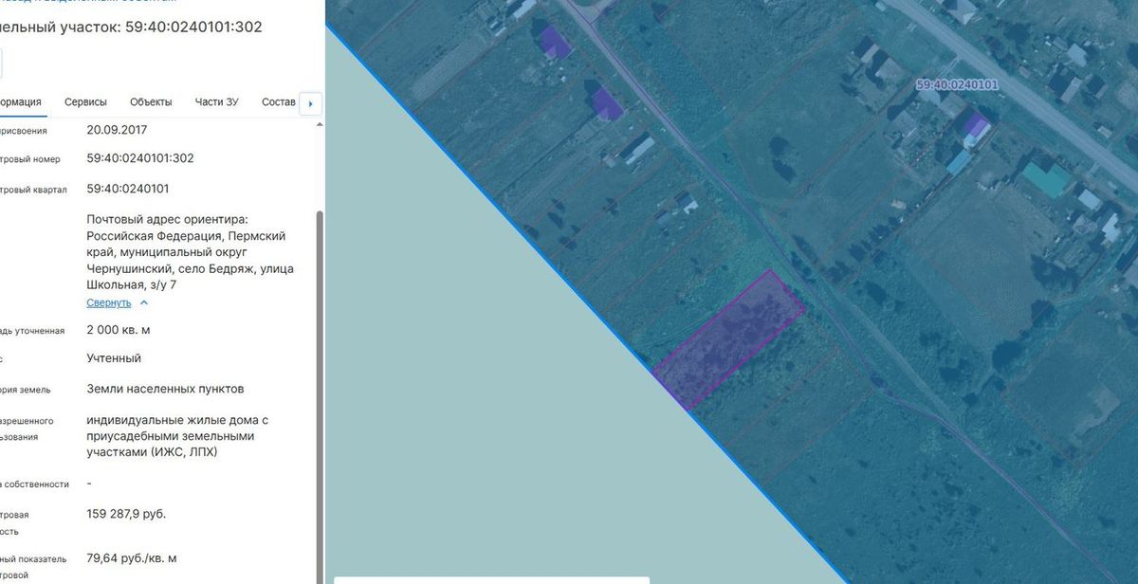The image size is (1138, 584).
Task: Select the Состав tab
Action: click(x=279, y=102)
